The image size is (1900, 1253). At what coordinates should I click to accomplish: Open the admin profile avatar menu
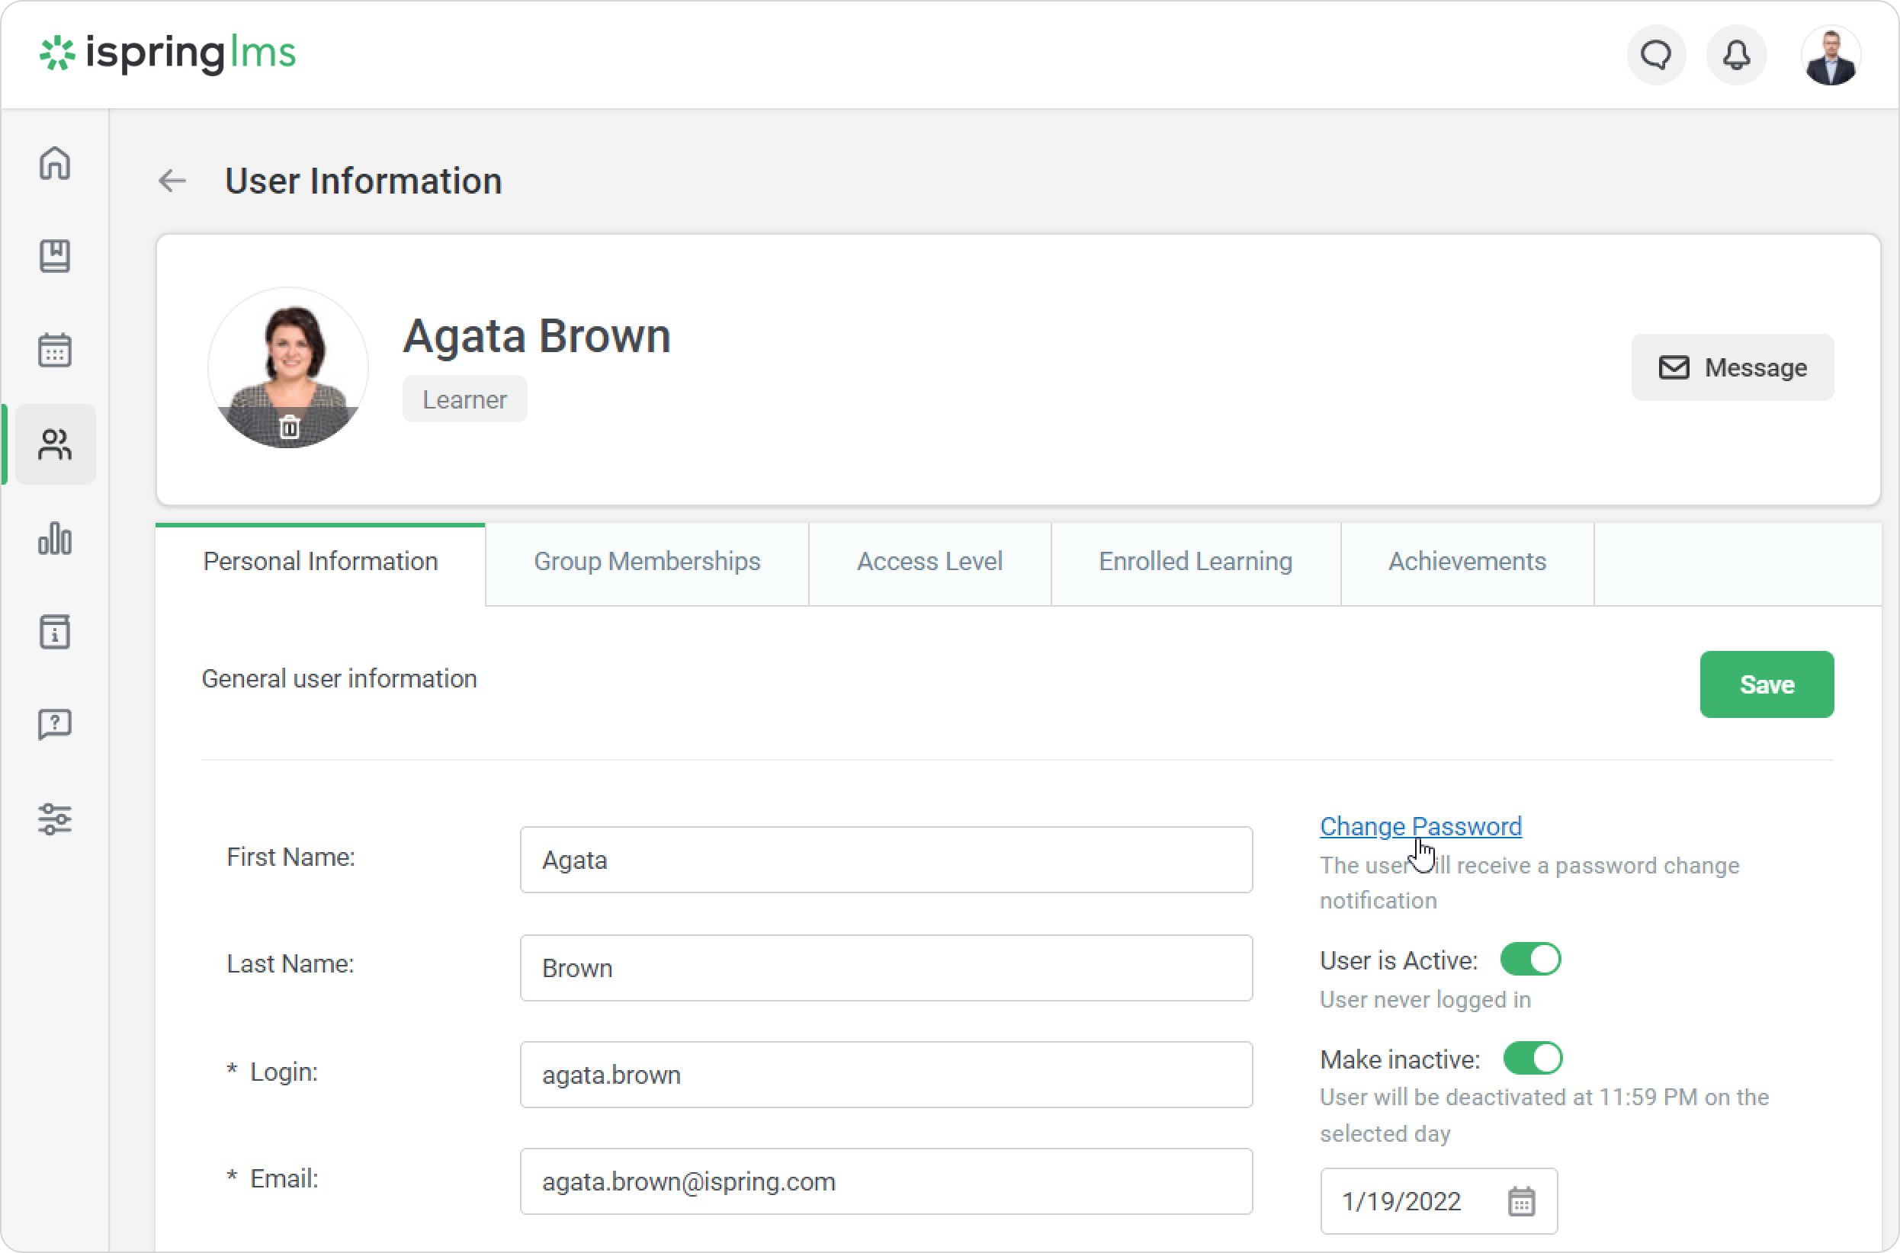[x=1830, y=55]
